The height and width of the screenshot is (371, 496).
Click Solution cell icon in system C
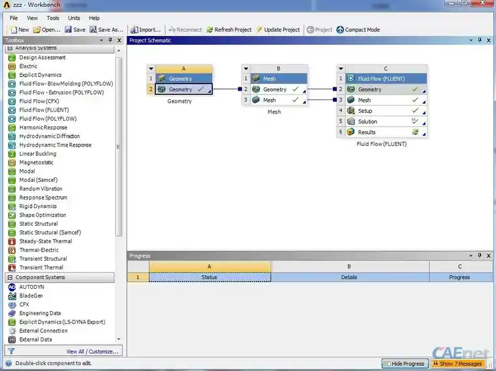coord(351,122)
